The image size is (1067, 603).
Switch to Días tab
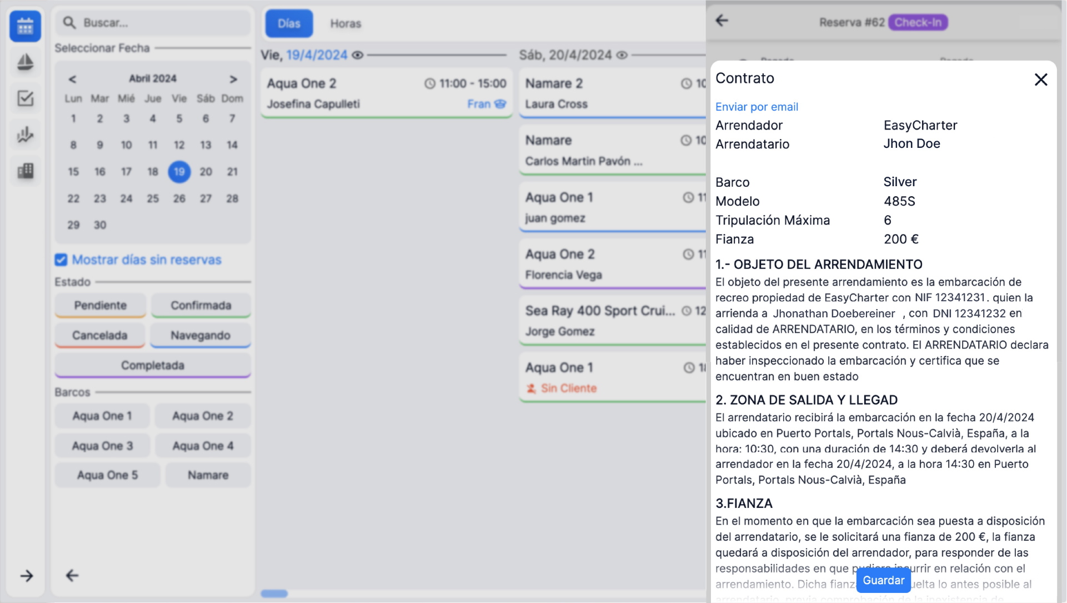[289, 23]
